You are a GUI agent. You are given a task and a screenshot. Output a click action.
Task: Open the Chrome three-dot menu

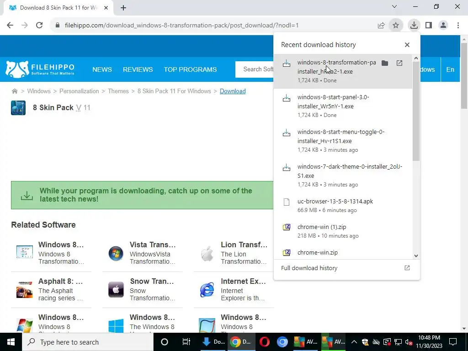tap(458, 26)
